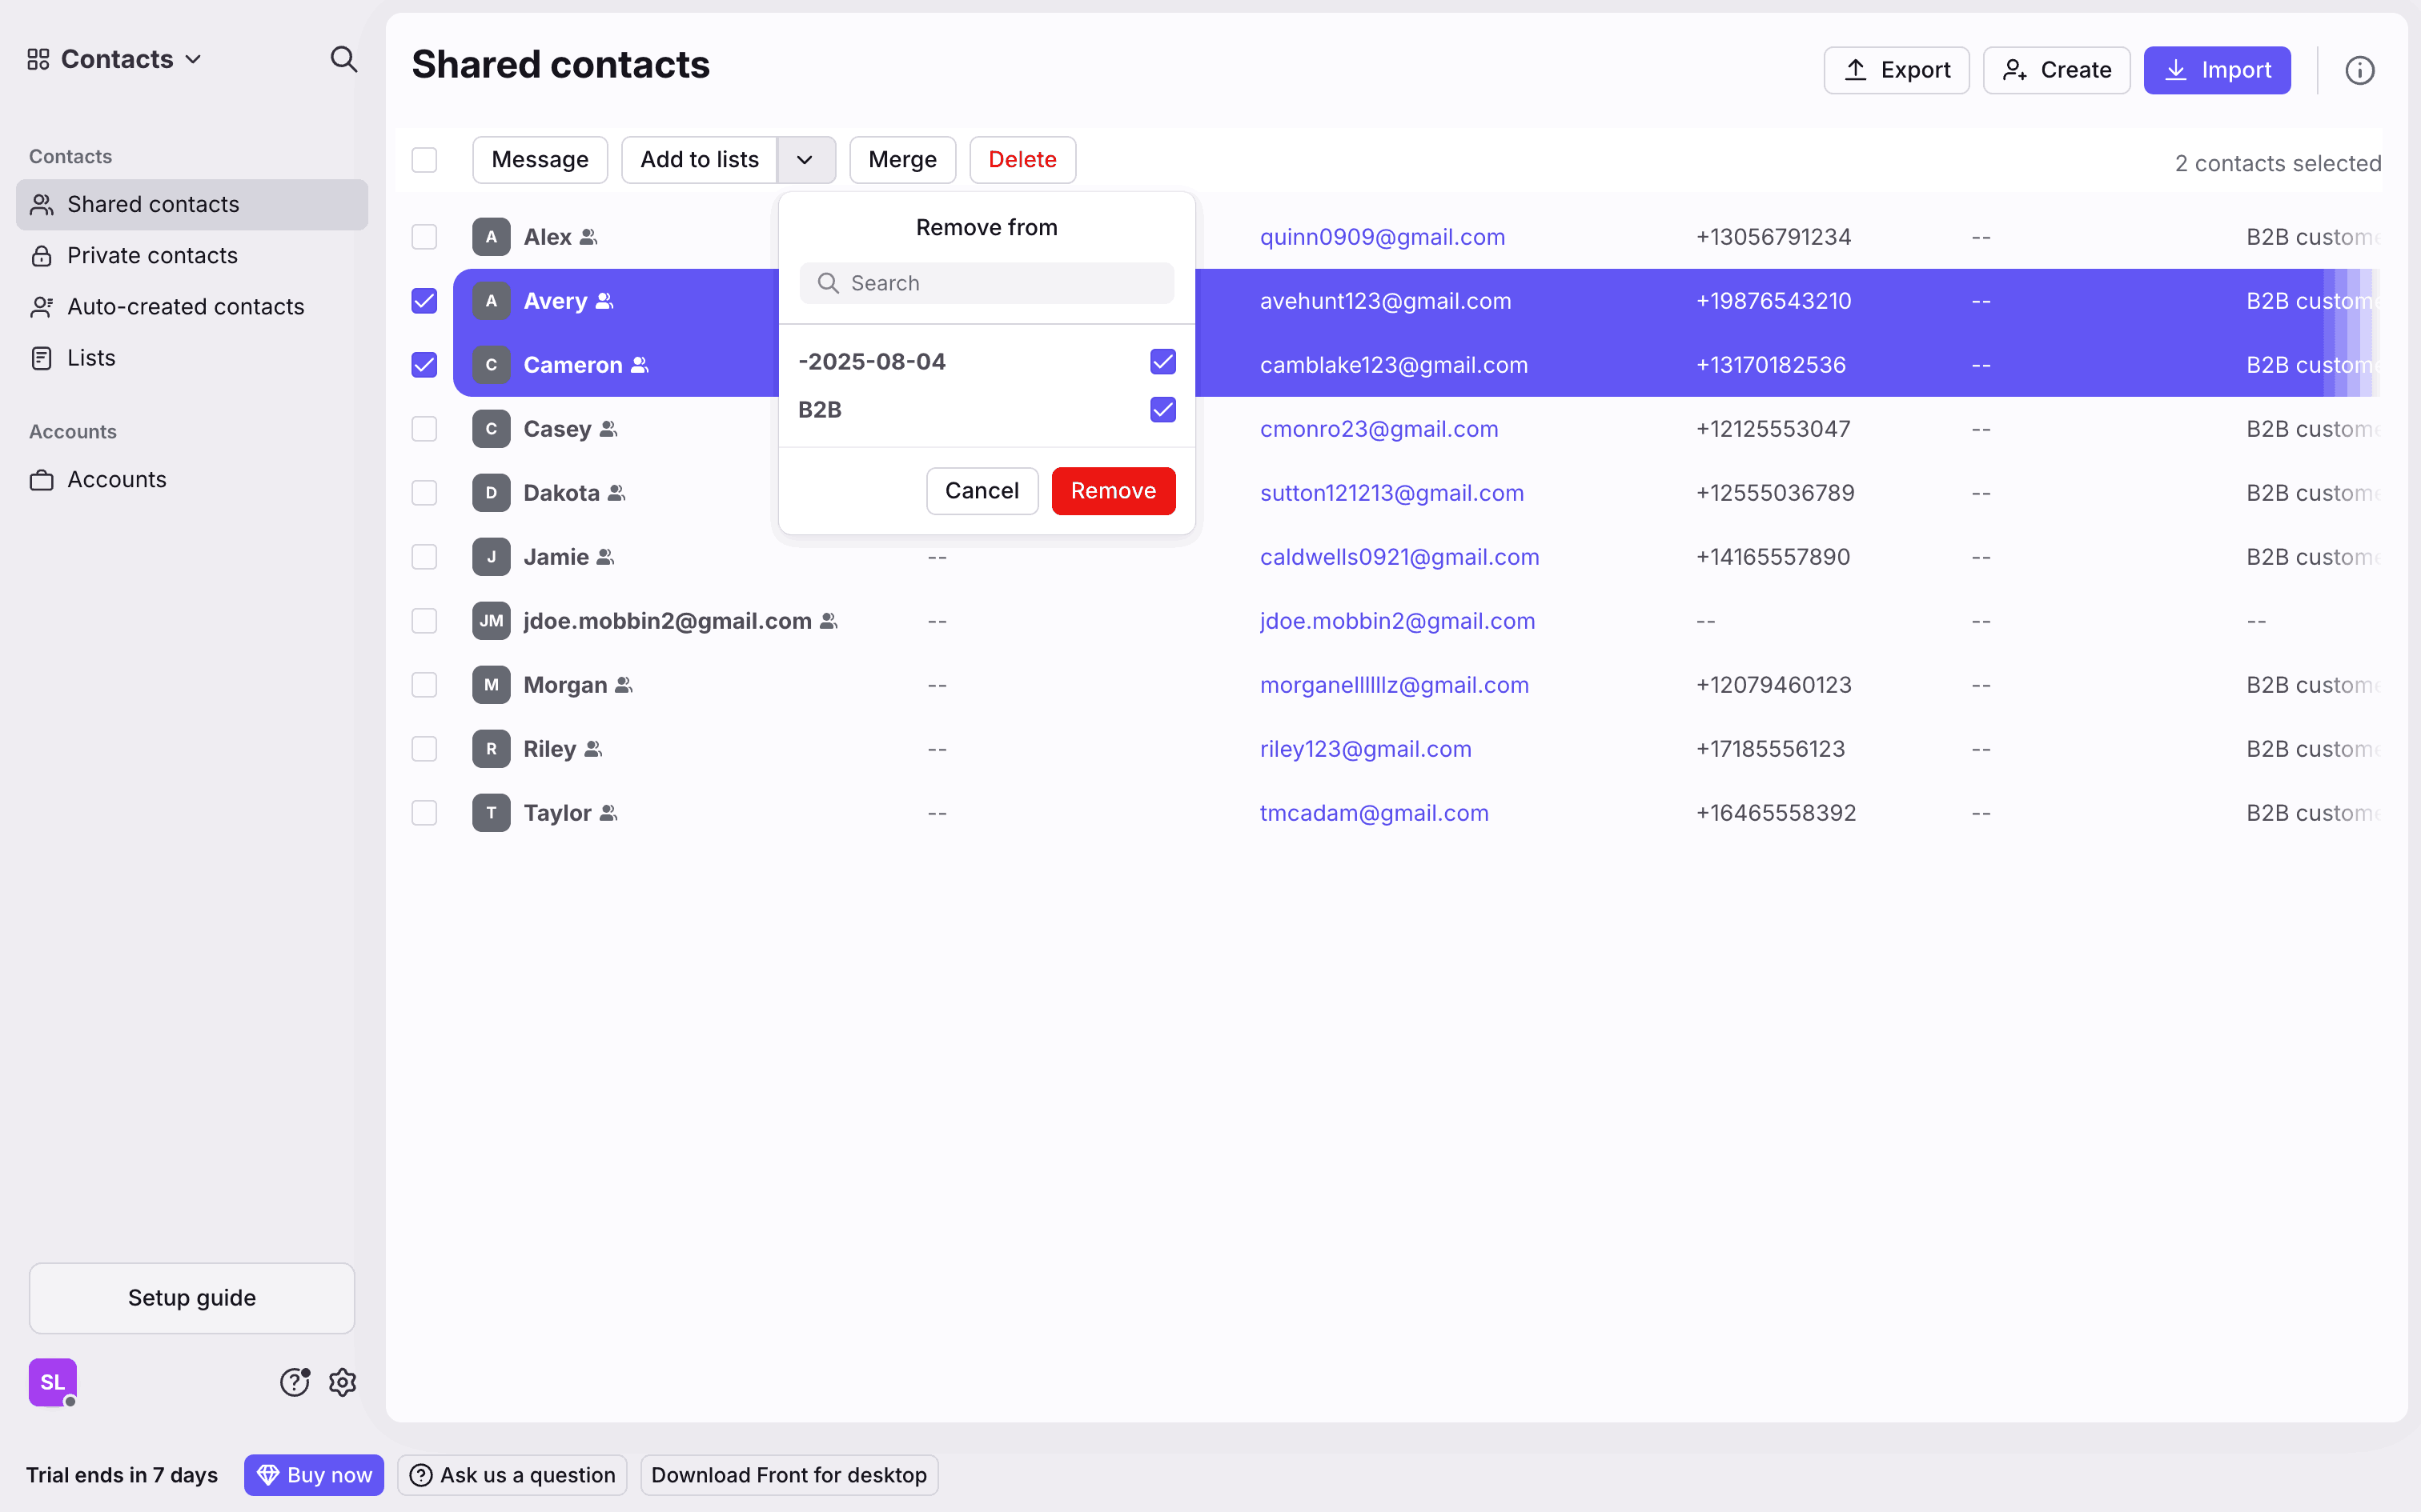
Task: Click the SL user avatar
Action: 53,1382
